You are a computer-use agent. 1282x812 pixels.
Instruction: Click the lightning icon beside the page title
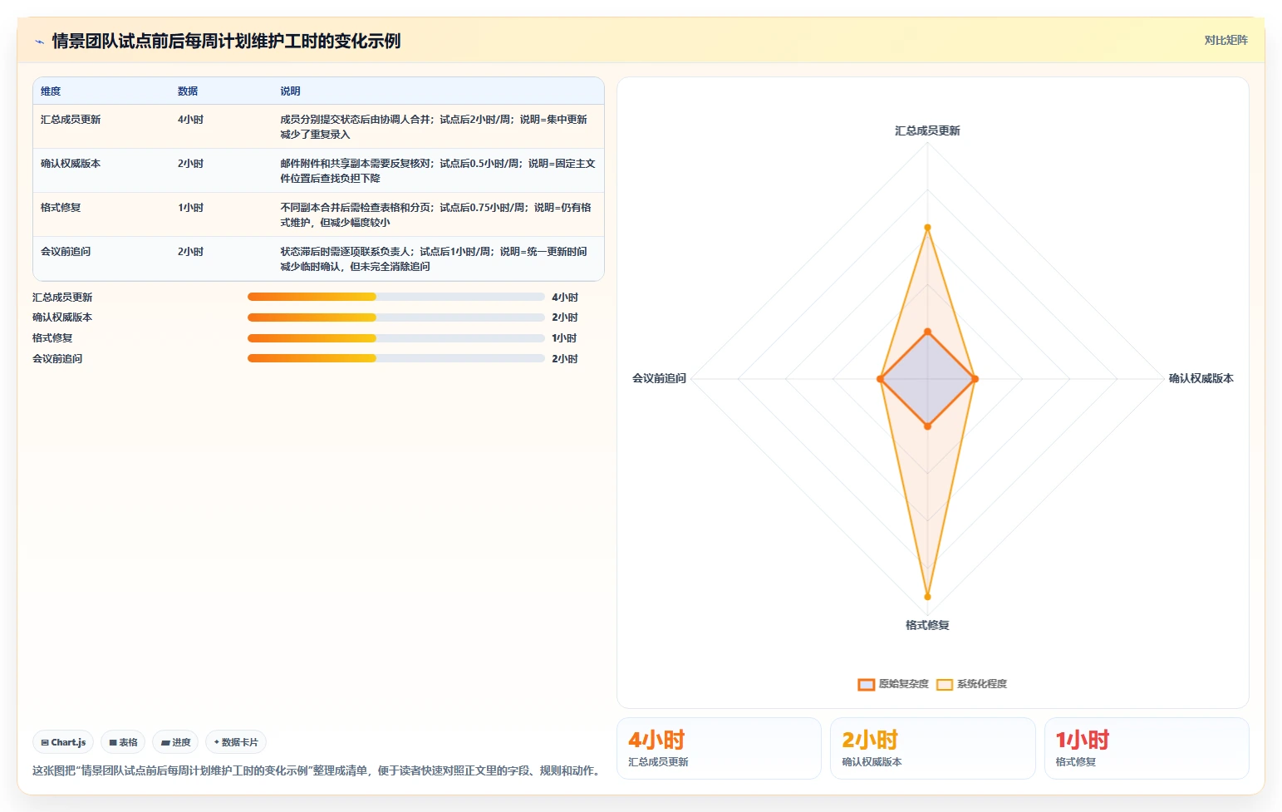pos(39,42)
